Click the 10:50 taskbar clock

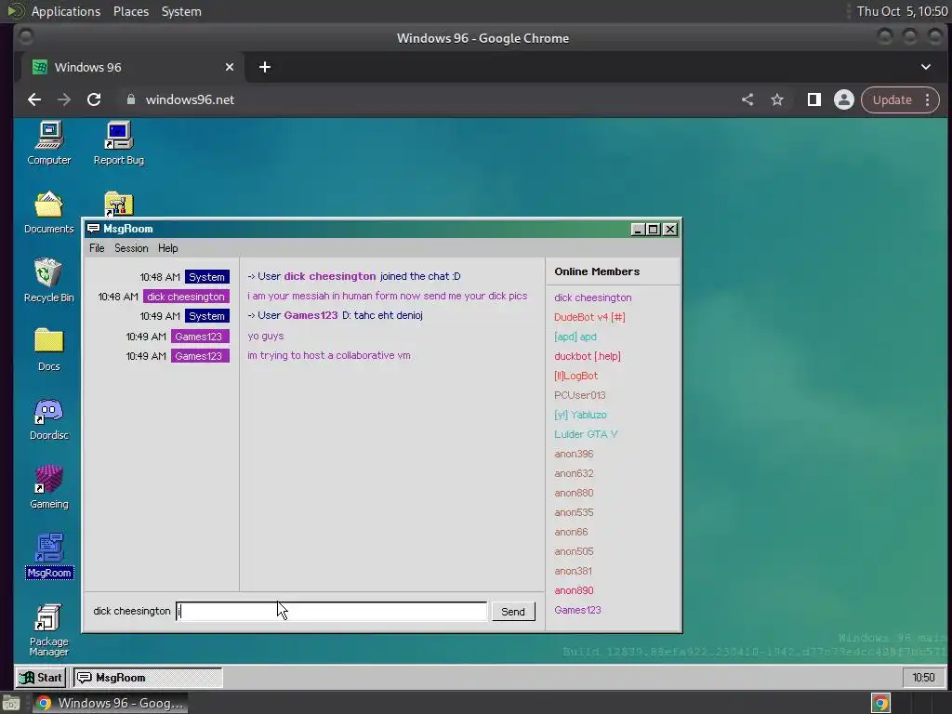tap(923, 678)
